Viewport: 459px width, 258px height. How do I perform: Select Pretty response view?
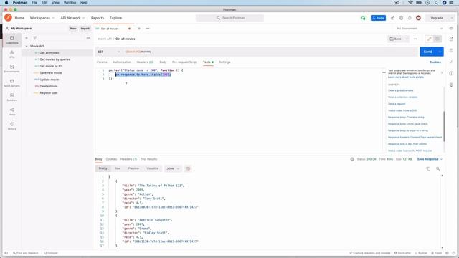click(x=103, y=168)
